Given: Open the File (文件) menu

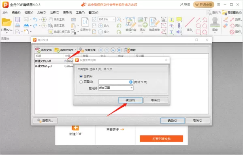Looking at the screenshot, I should tap(5, 13).
